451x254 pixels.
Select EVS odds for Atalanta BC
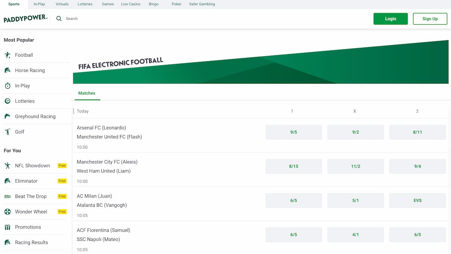417,201
